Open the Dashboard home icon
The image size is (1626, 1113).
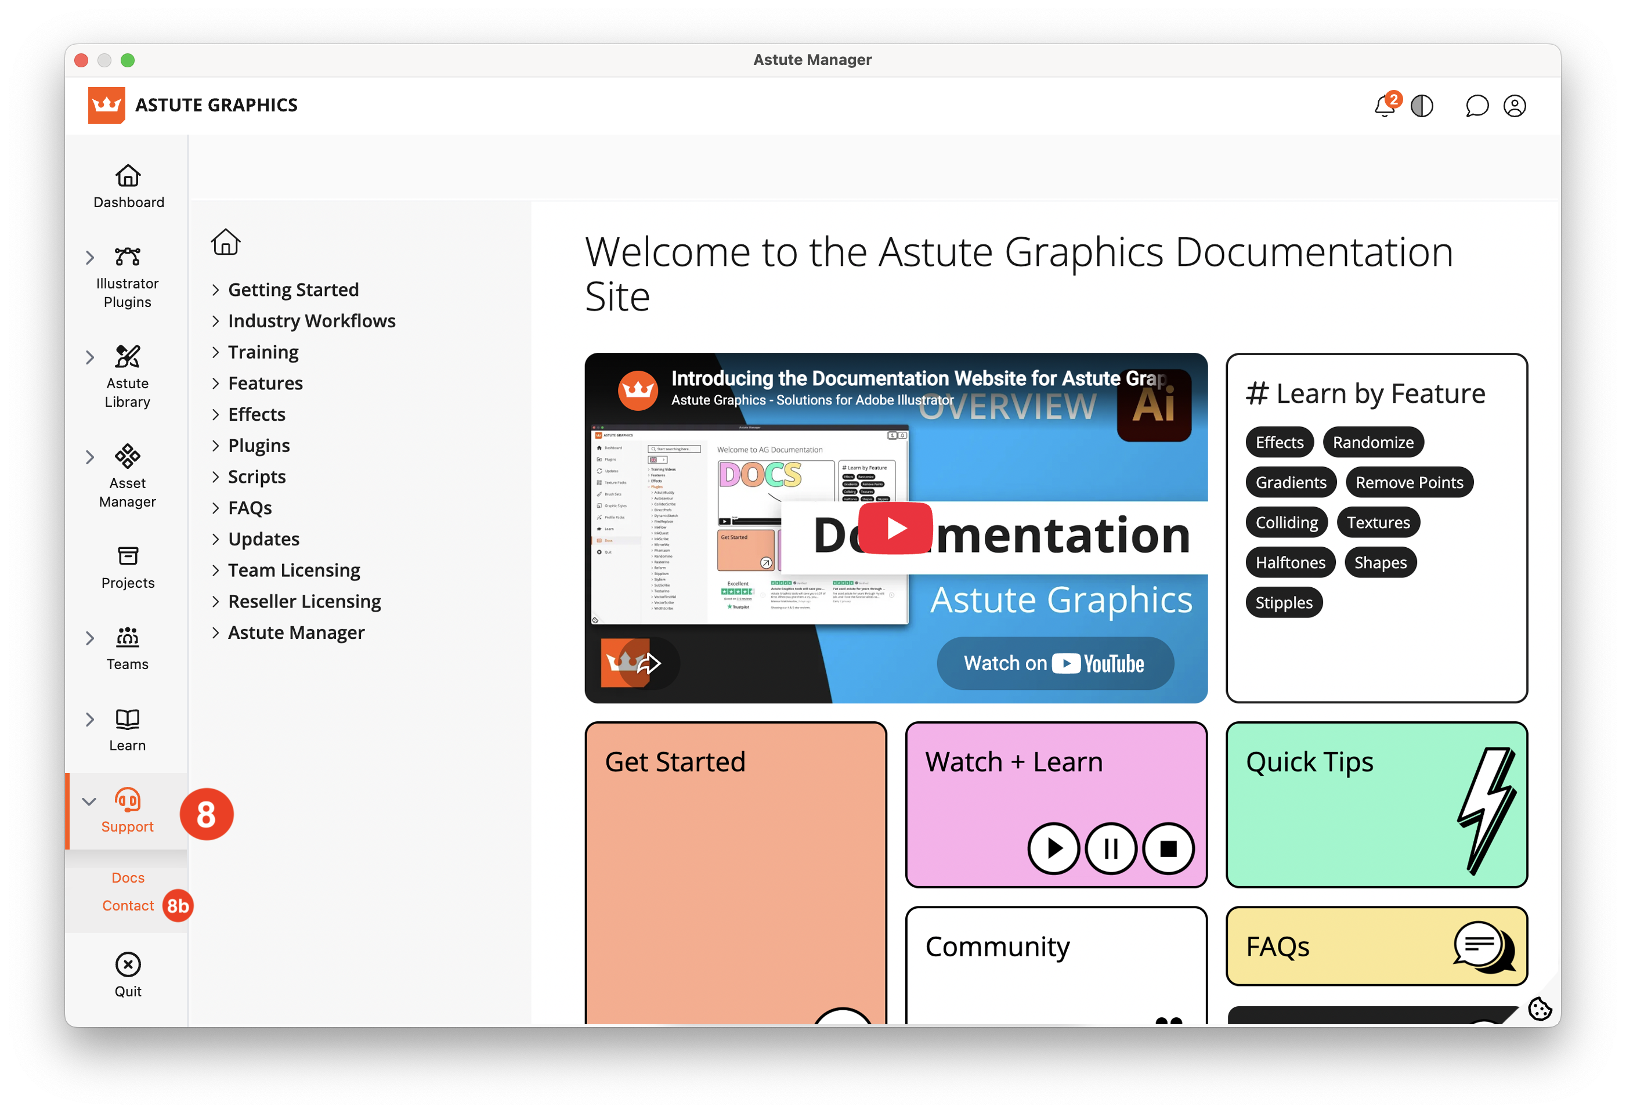128,176
